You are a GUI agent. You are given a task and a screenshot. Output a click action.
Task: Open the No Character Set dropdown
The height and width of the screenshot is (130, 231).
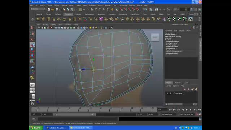coord(187,114)
